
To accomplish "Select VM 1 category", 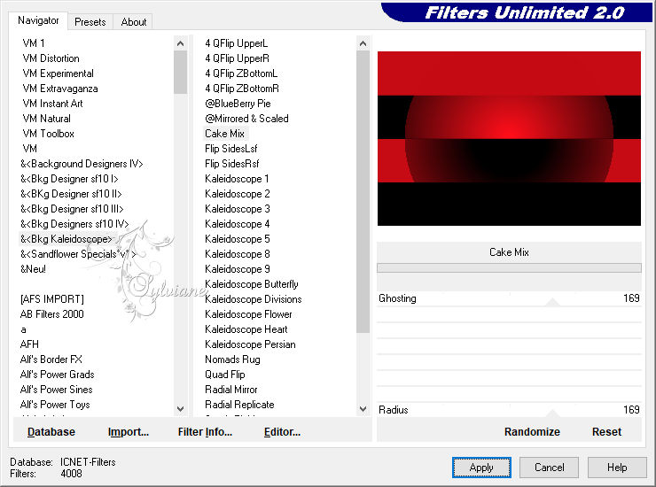I will point(34,43).
